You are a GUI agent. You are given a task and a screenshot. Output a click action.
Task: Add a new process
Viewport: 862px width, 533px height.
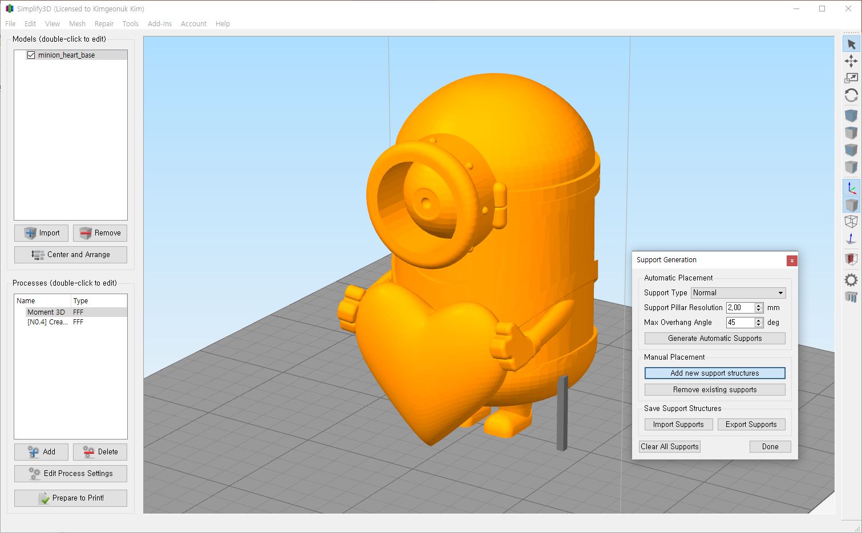41,451
